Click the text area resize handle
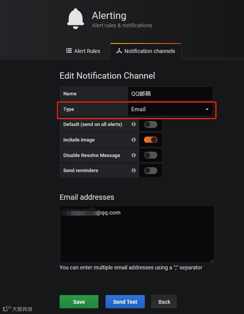 click(x=212, y=261)
